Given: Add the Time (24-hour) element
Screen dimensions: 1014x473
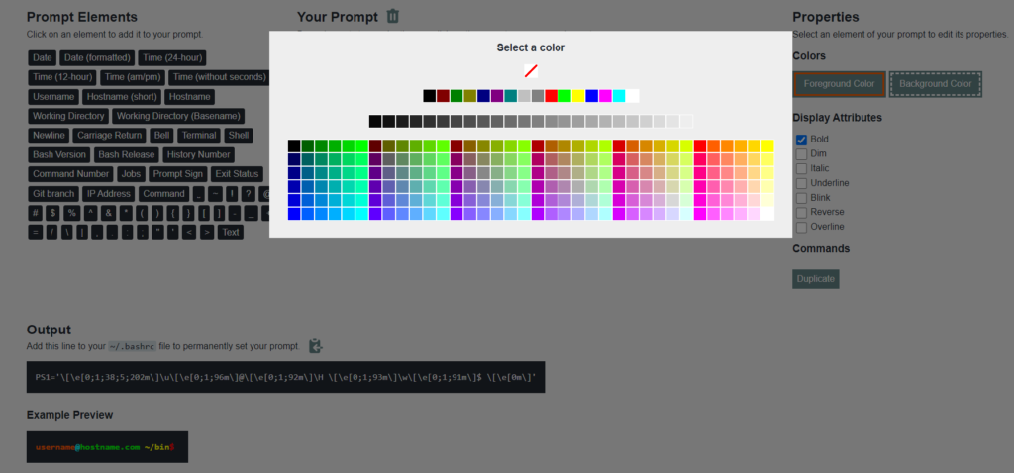Looking at the screenshot, I should tap(172, 58).
